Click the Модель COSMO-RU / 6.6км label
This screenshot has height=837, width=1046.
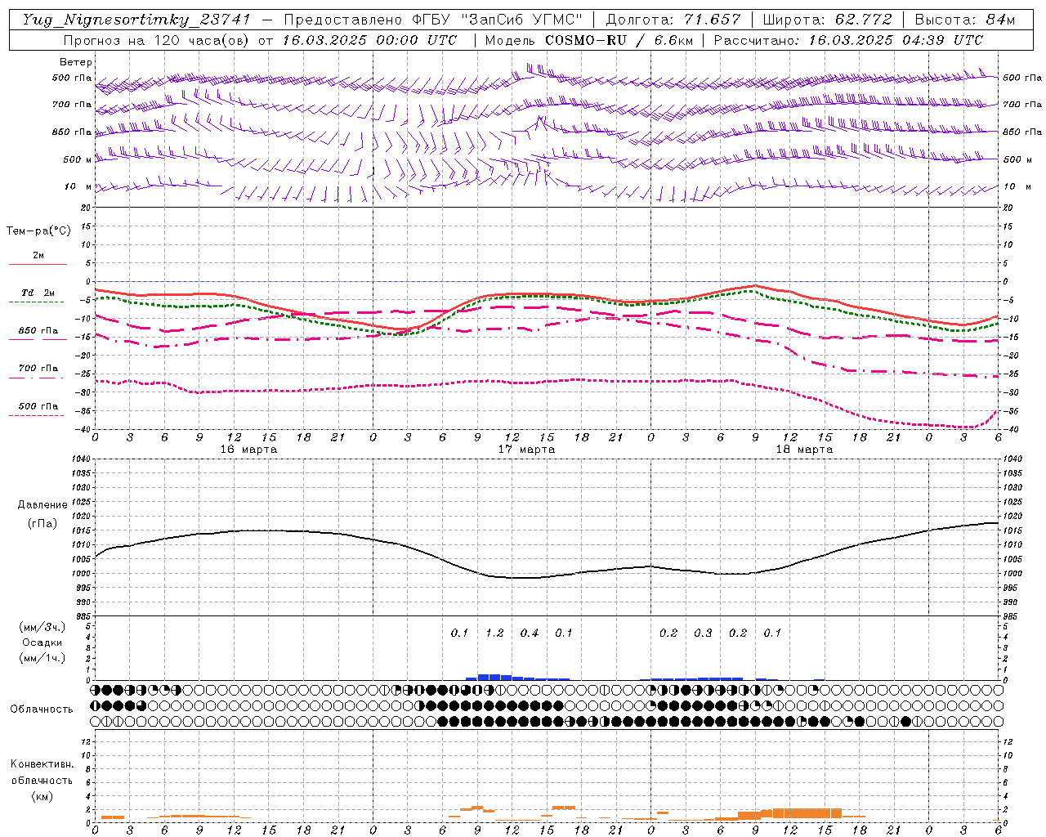click(x=588, y=40)
